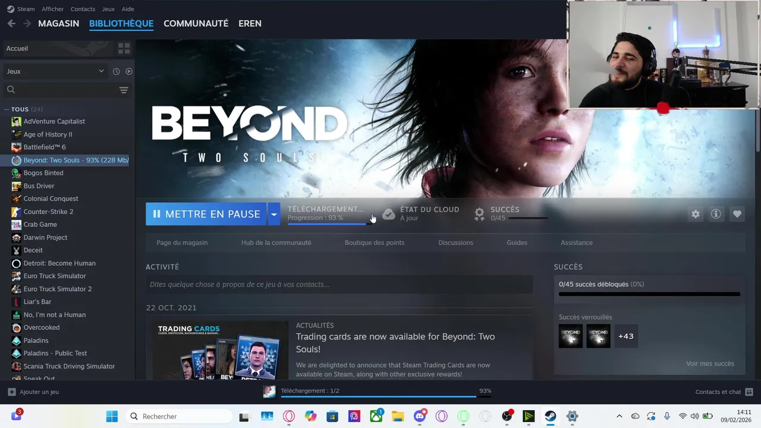Select No, I'm not a Human
The image size is (761, 428).
[x=55, y=314]
